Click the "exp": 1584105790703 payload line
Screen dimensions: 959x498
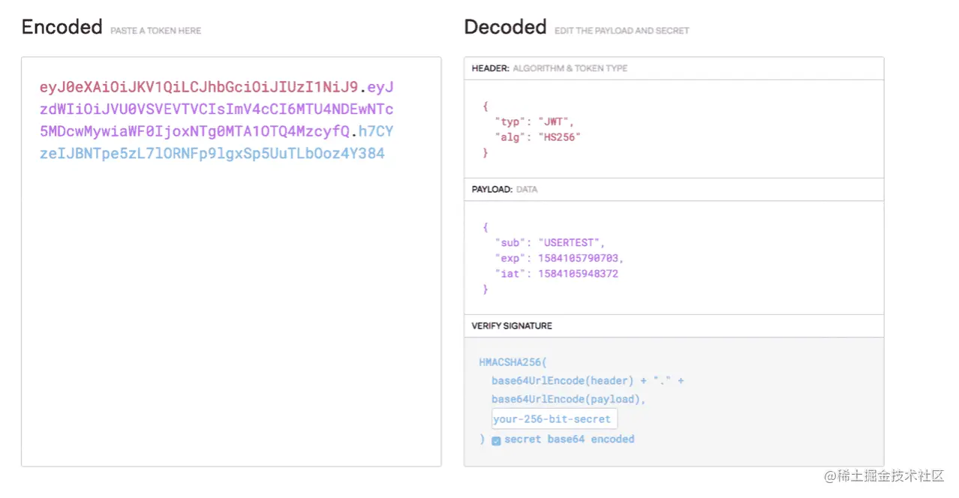559,258
